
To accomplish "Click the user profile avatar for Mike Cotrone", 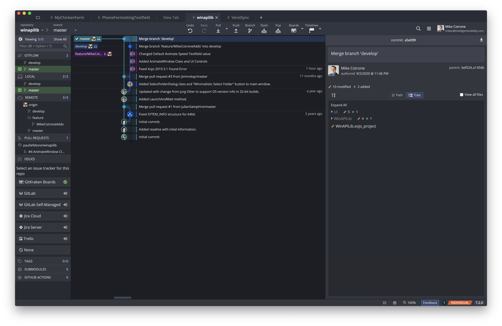I will point(440,29).
